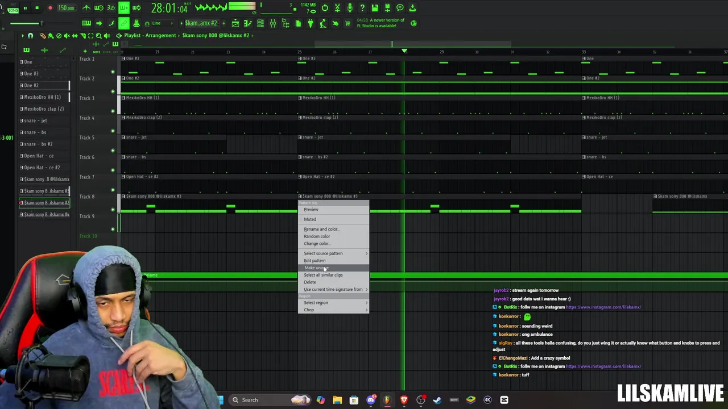The width and height of the screenshot is (728, 409).
Task: Select MexikoDro HH (1) in pattern picker
Action: (44, 97)
